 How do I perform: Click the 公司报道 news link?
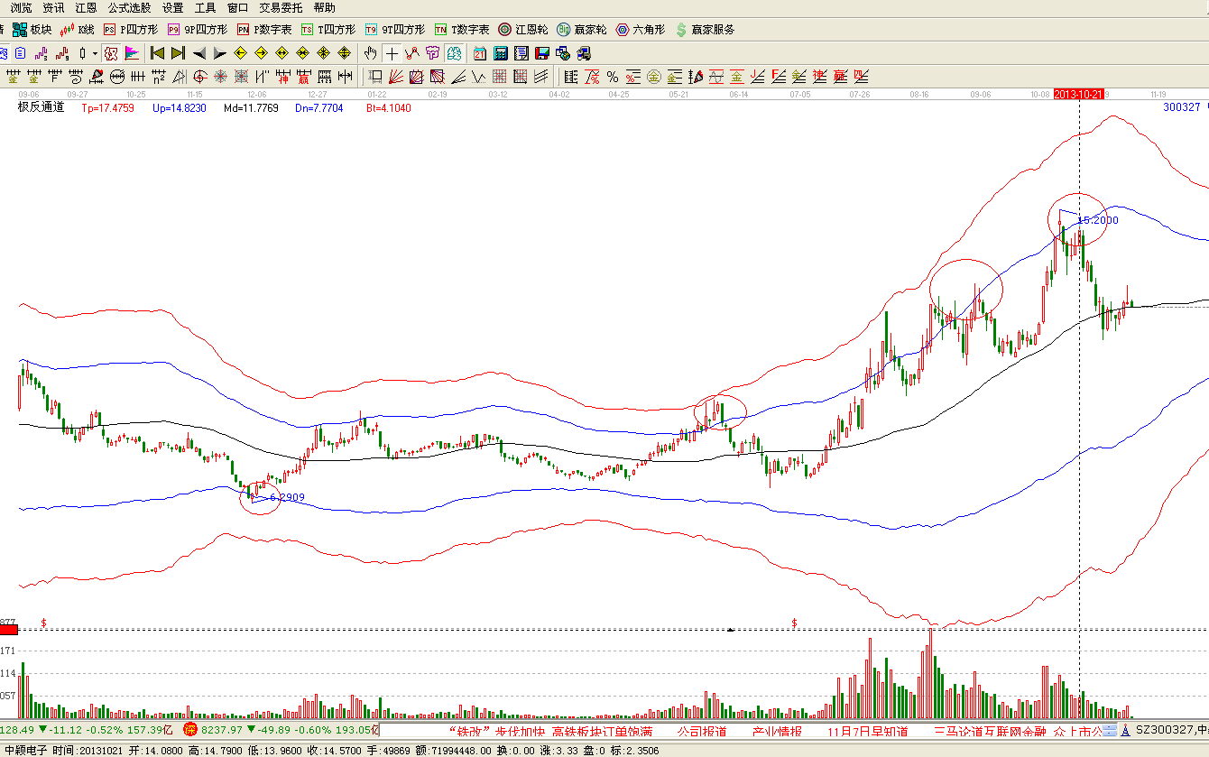coord(702,731)
